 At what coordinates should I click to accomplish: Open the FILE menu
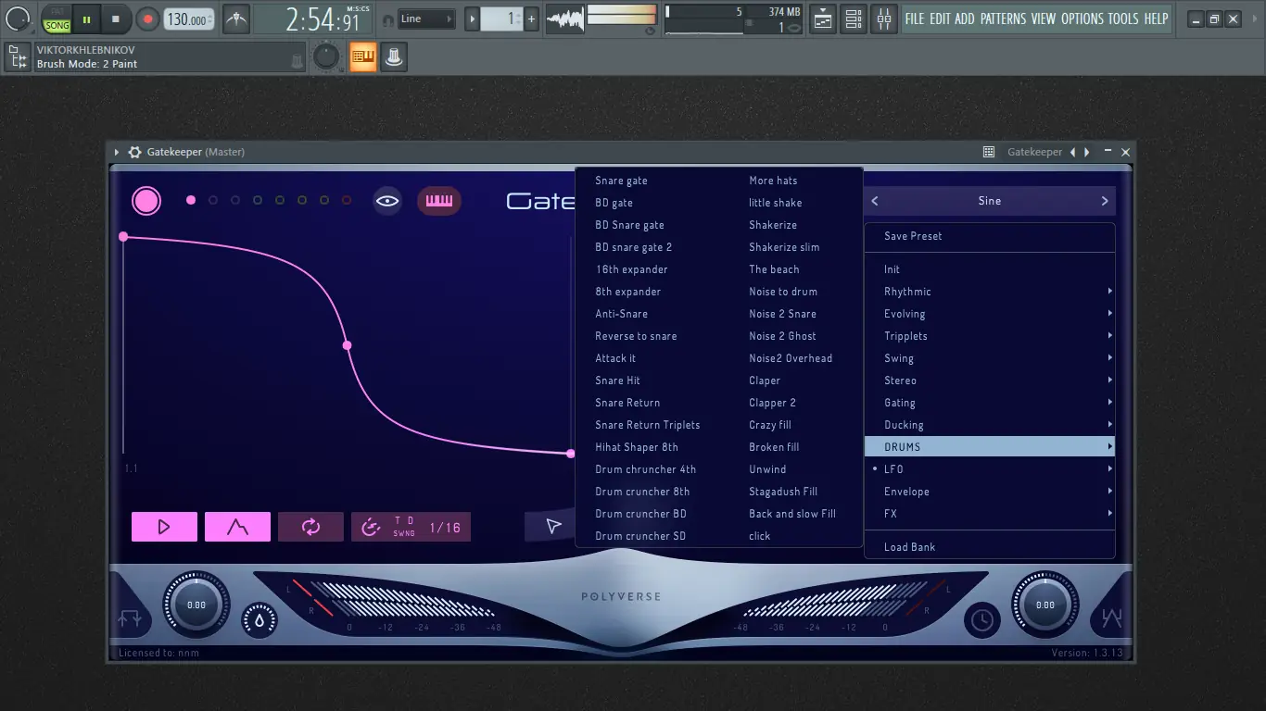915,19
